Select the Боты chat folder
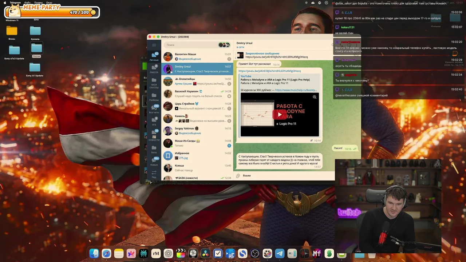This screenshot has height=262, width=466. (x=154, y=150)
